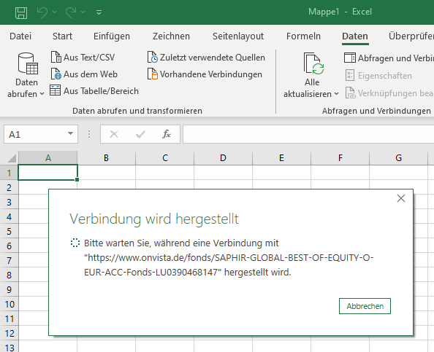The image size is (434, 352).
Task: Switch to the Start tab
Action: (x=62, y=36)
